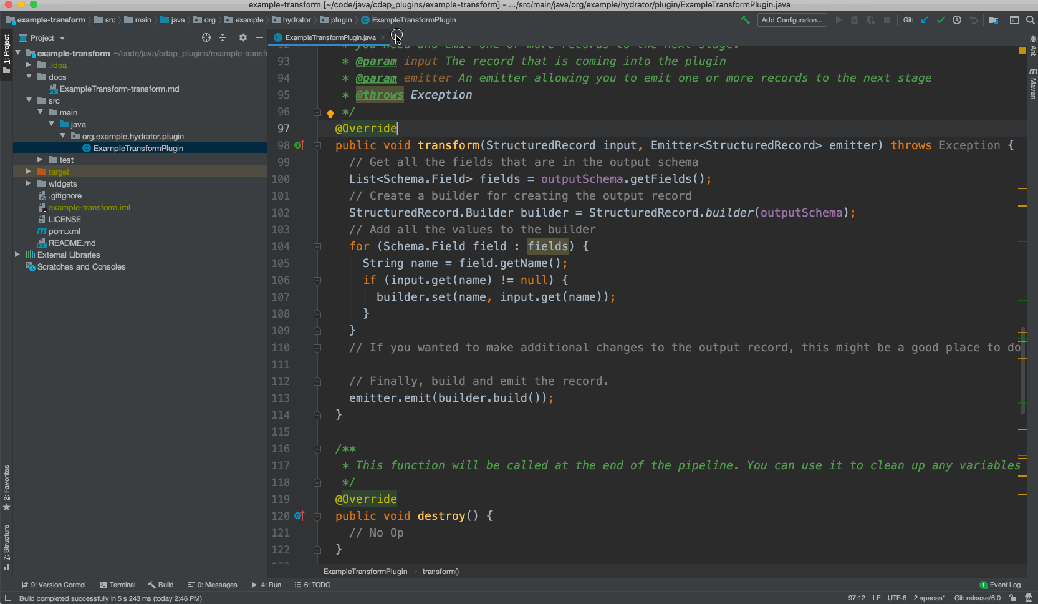Click the Git Commit checkmark icon
Image resolution: width=1038 pixels, height=604 pixels.
point(941,20)
